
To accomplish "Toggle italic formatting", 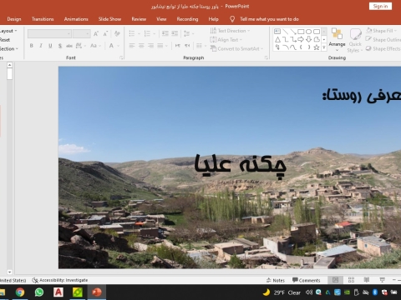I will (41, 46).
